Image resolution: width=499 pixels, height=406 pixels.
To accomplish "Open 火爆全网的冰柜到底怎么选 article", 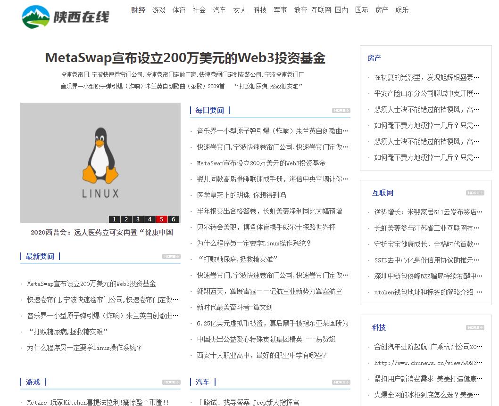I will point(426,395).
